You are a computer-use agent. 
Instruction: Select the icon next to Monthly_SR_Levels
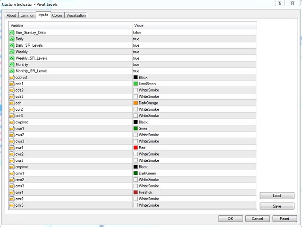click(x=12, y=71)
